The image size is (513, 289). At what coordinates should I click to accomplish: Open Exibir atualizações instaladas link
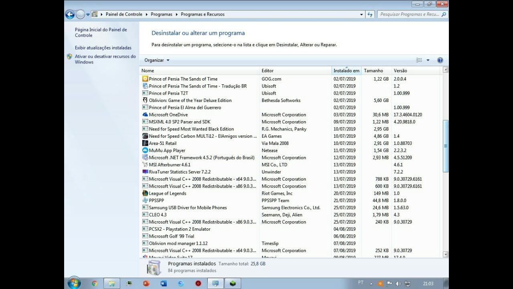tap(103, 48)
